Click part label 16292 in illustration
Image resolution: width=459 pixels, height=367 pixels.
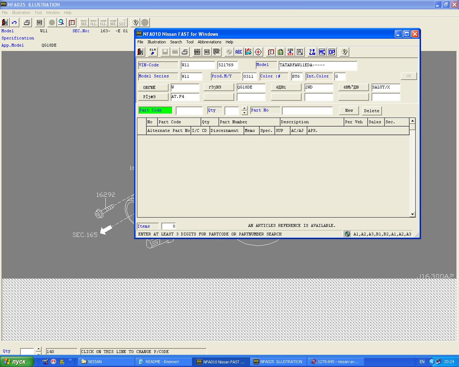pos(105,195)
